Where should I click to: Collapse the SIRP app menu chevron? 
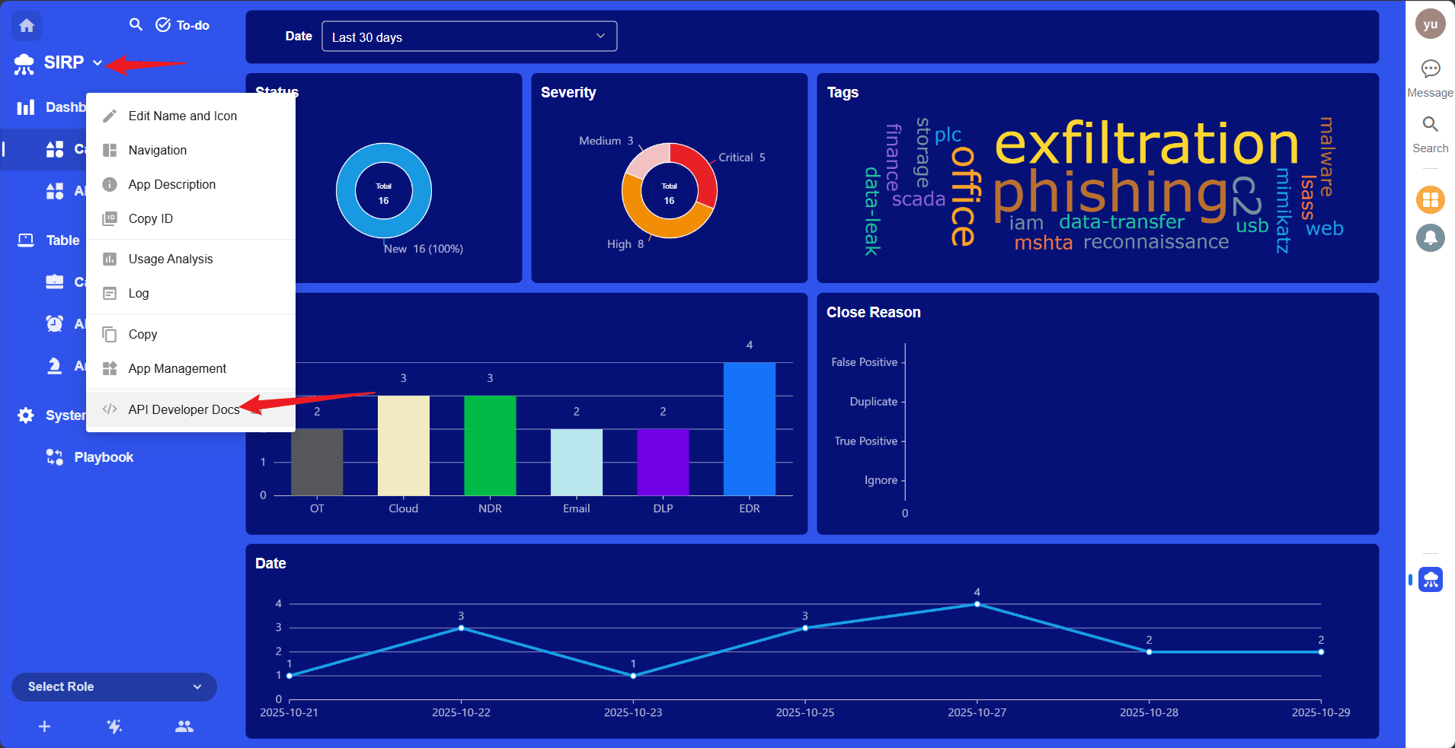click(98, 63)
